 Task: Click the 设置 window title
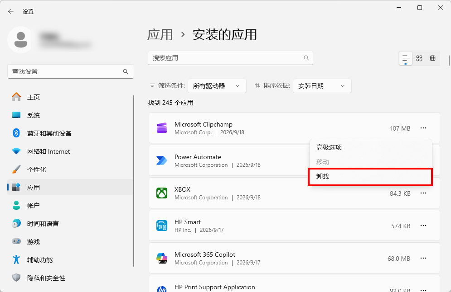click(28, 12)
